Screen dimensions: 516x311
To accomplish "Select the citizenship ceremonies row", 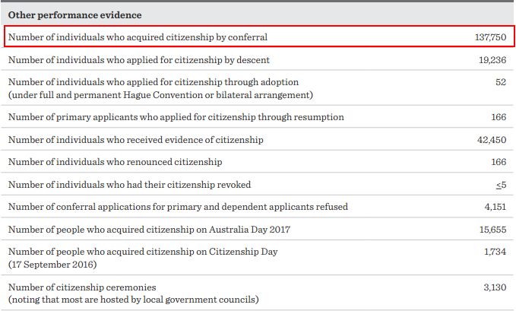I will click(x=258, y=293).
